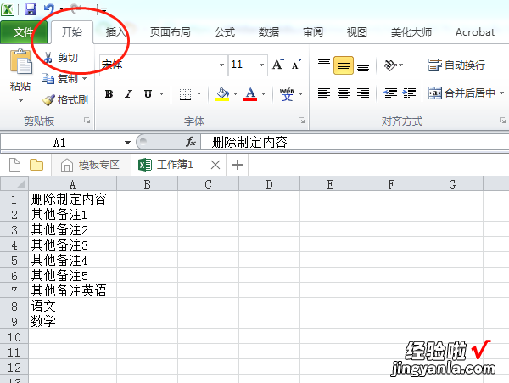Viewport: 509px width, 383px height.
Task: Toggle Wrap Text (自动换行)
Action: click(456, 65)
